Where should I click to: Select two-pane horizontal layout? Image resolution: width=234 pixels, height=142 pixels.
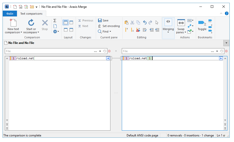(x=66, y=30)
